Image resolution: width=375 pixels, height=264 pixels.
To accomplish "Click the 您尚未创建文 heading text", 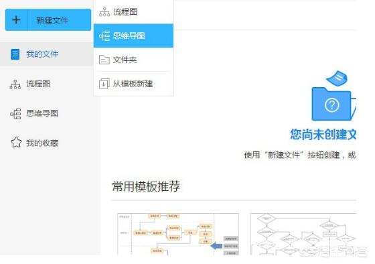I will coord(323,134).
